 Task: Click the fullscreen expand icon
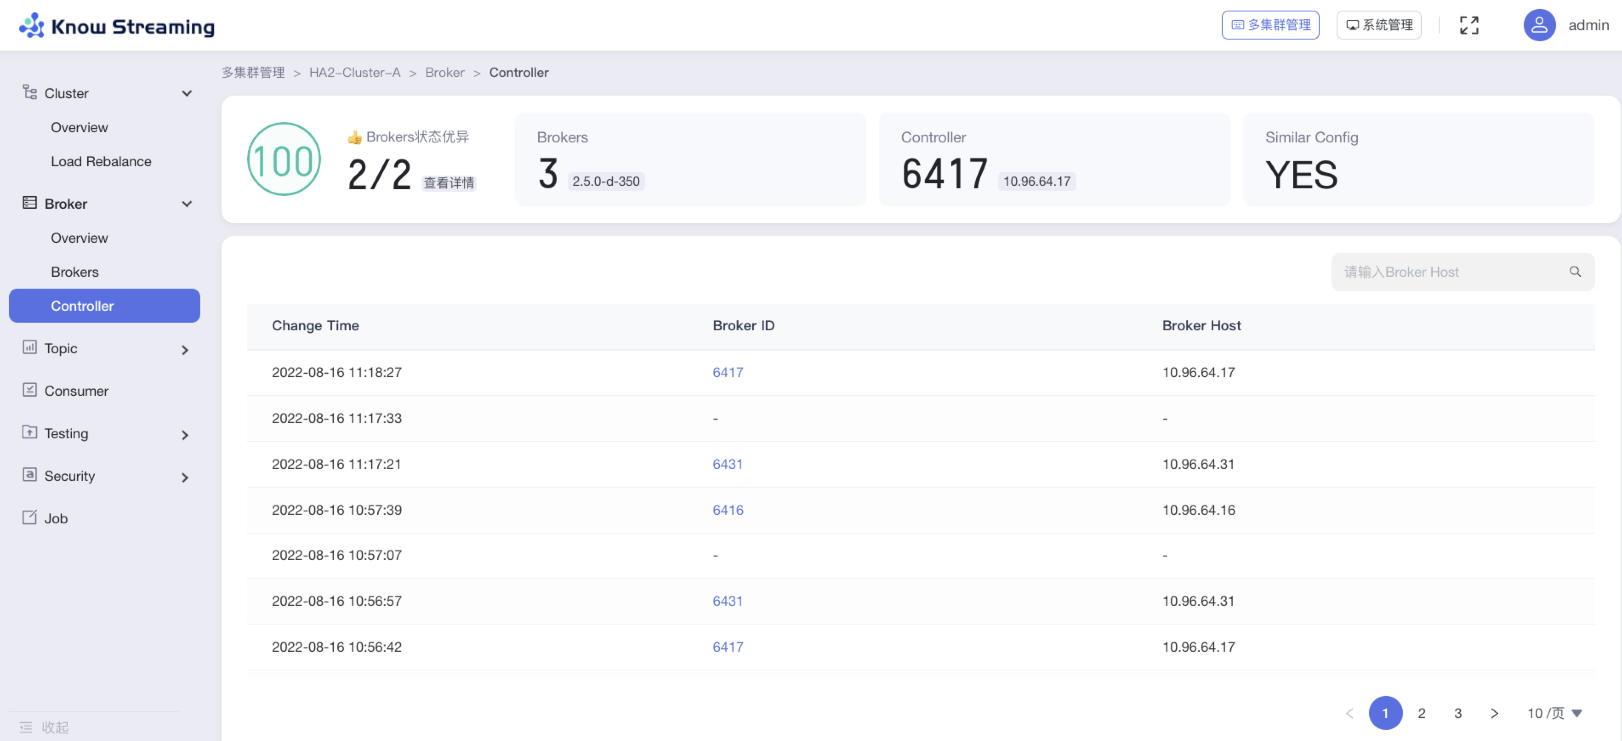pos(1468,25)
